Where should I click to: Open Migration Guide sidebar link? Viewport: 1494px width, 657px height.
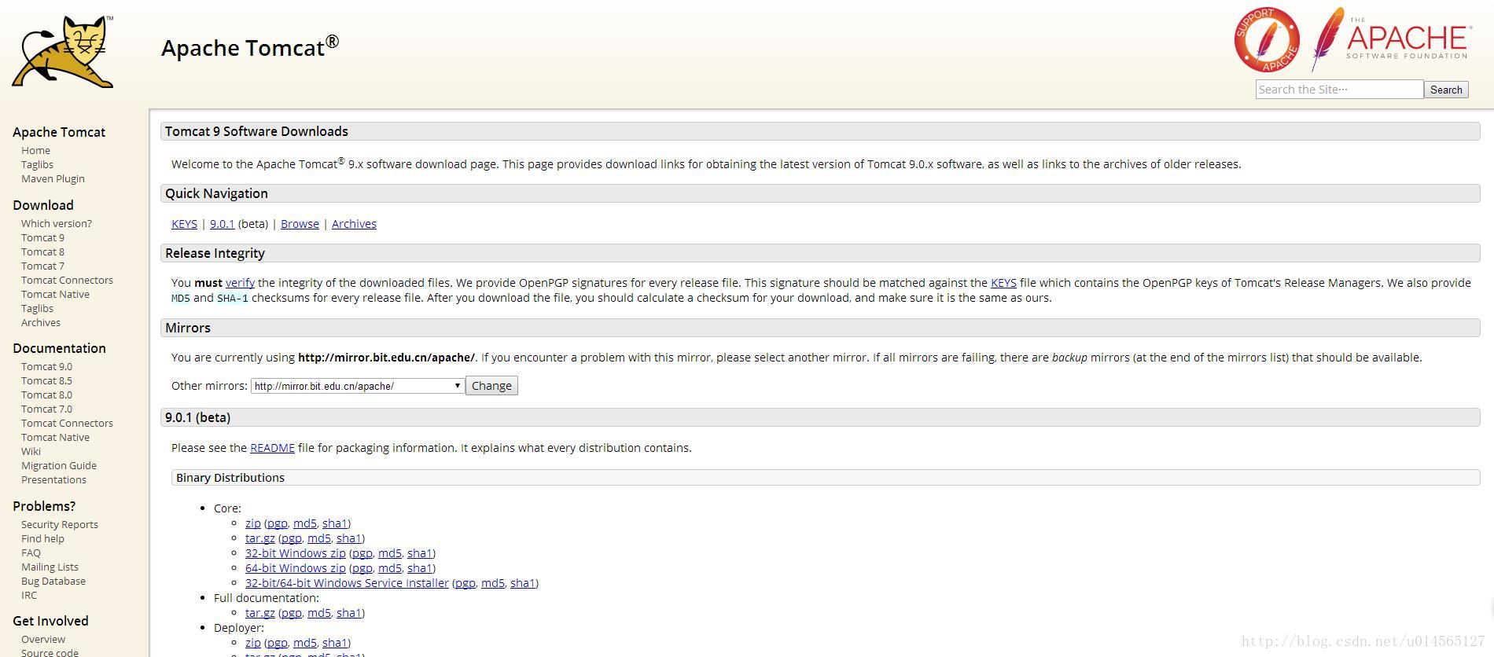click(59, 466)
